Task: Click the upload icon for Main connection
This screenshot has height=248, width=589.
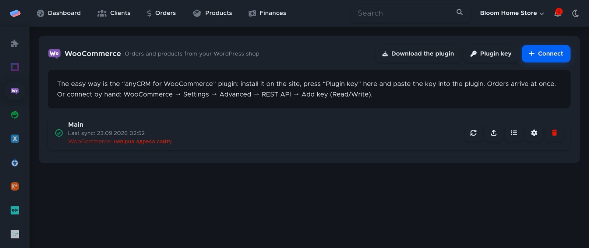Action: (494, 133)
